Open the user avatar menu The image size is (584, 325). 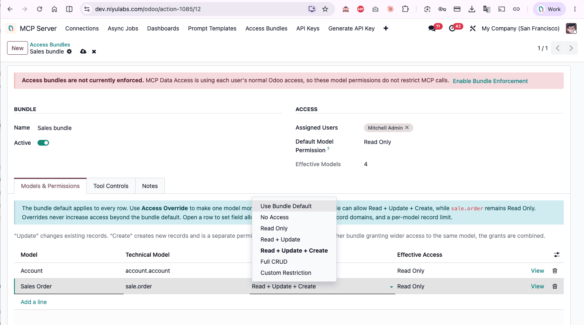[x=571, y=28]
